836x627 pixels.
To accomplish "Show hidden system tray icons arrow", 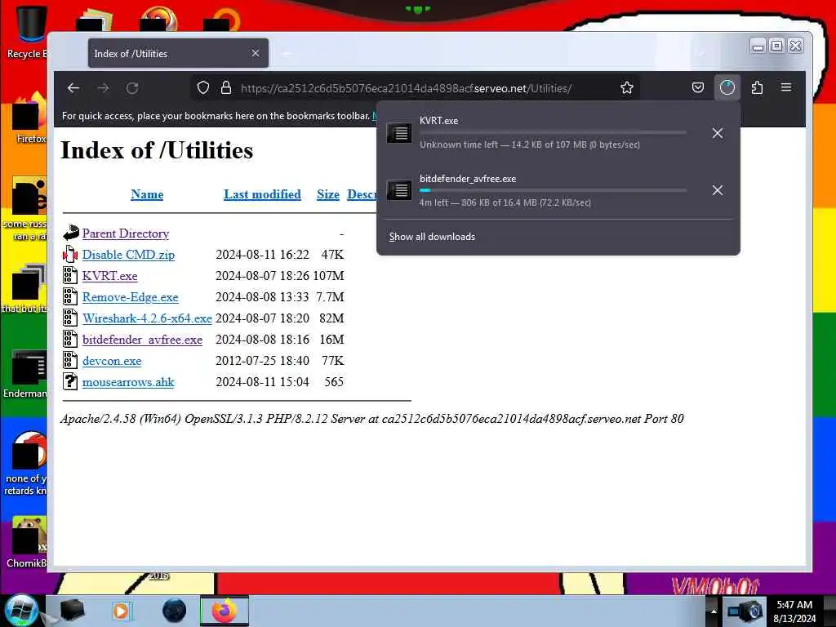I will point(714,611).
